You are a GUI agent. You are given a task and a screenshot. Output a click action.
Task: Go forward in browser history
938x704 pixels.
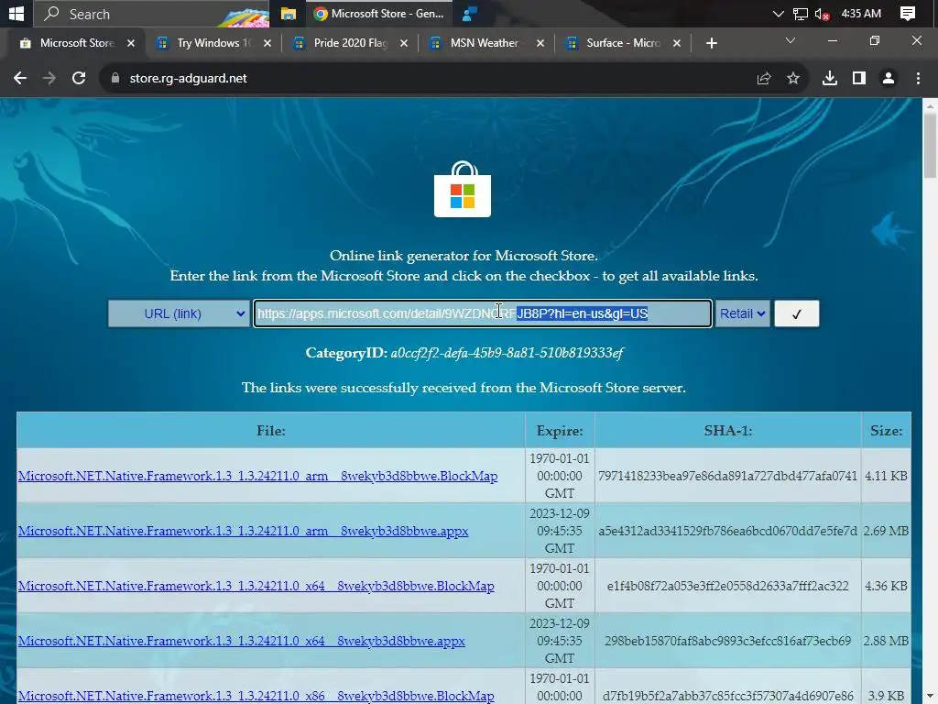(49, 78)
